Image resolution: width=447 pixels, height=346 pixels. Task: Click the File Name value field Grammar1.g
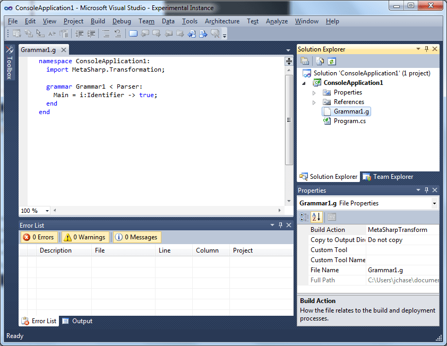(402, 270)
